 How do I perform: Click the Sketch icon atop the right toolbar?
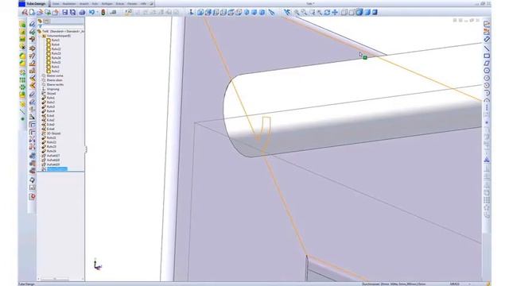click(x=487, y=24)
